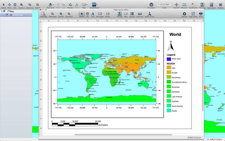The width and height of the screenshot is (225, 141).
Task: Select the World title text
Action: click(x=175, y=34)
